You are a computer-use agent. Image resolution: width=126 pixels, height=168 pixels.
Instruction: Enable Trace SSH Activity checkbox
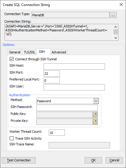coord(11,138)
